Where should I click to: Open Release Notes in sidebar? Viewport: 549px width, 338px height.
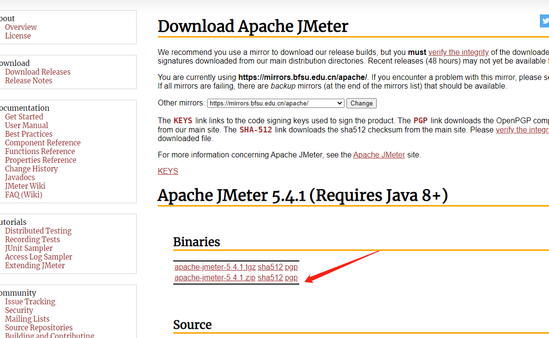pos(28,81)
